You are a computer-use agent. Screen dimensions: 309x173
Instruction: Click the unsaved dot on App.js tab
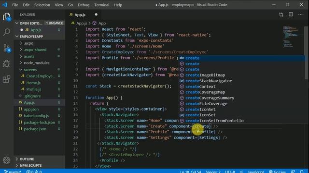(x=96, y=14)
